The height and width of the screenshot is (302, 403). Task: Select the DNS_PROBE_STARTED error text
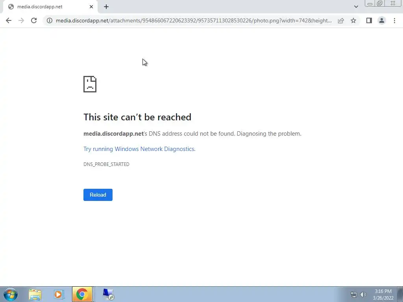(x=106, y=164)
